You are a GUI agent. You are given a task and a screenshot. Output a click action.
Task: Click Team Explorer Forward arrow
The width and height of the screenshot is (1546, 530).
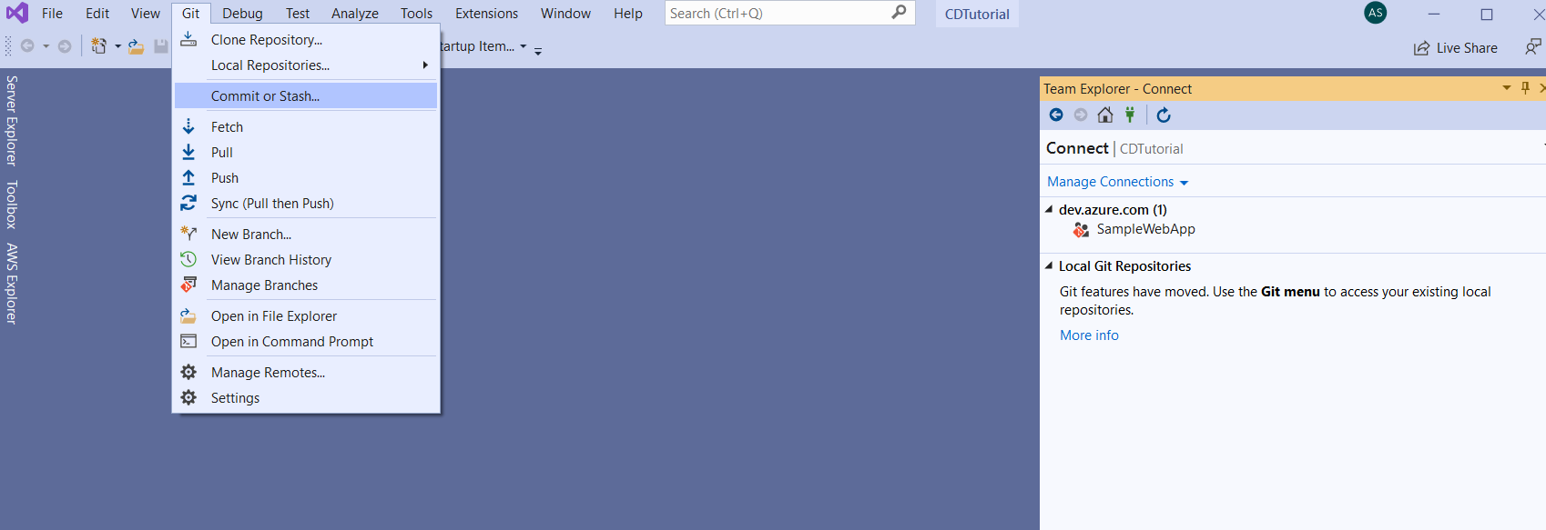tap(1081, 115)
